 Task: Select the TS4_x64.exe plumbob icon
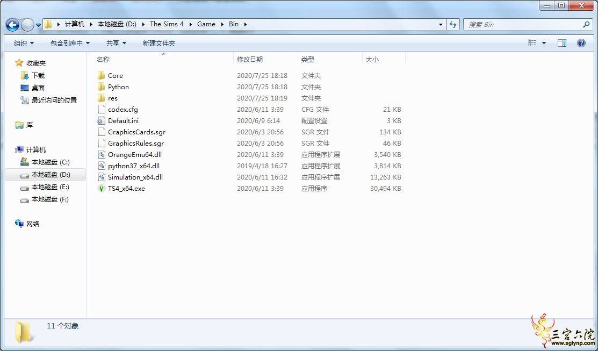101,189
